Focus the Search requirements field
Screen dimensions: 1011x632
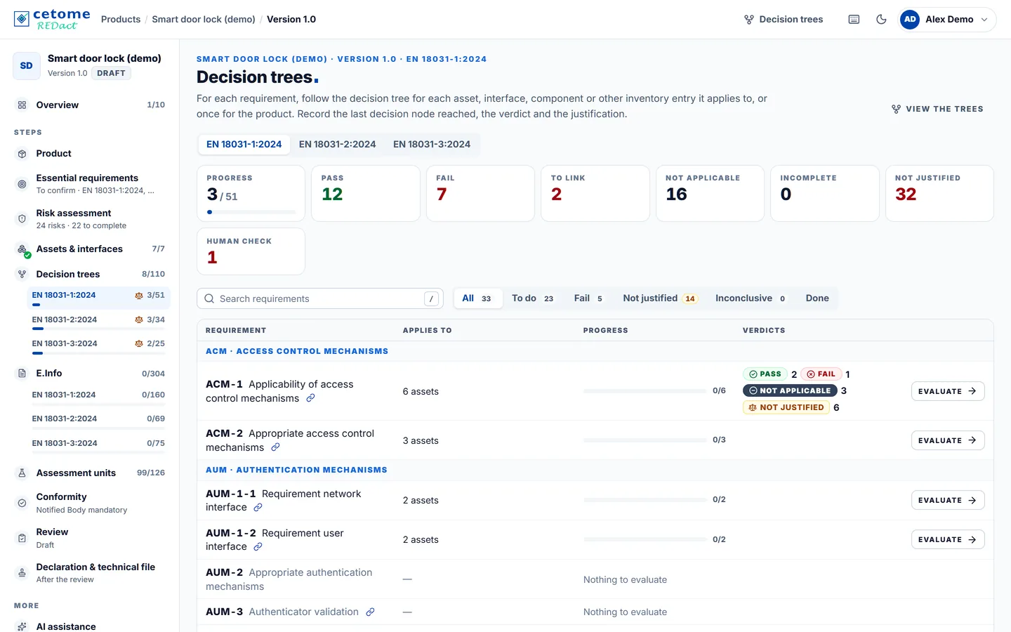320,298
